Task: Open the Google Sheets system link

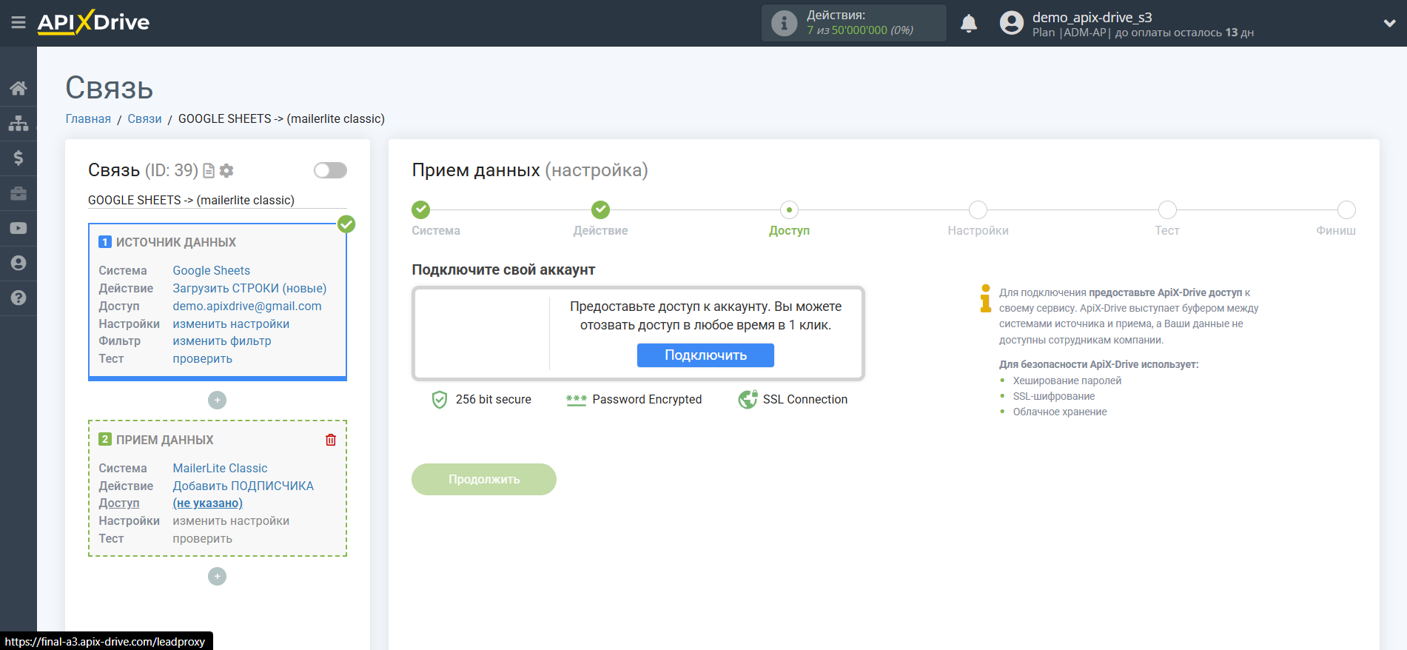Action: 212,271
